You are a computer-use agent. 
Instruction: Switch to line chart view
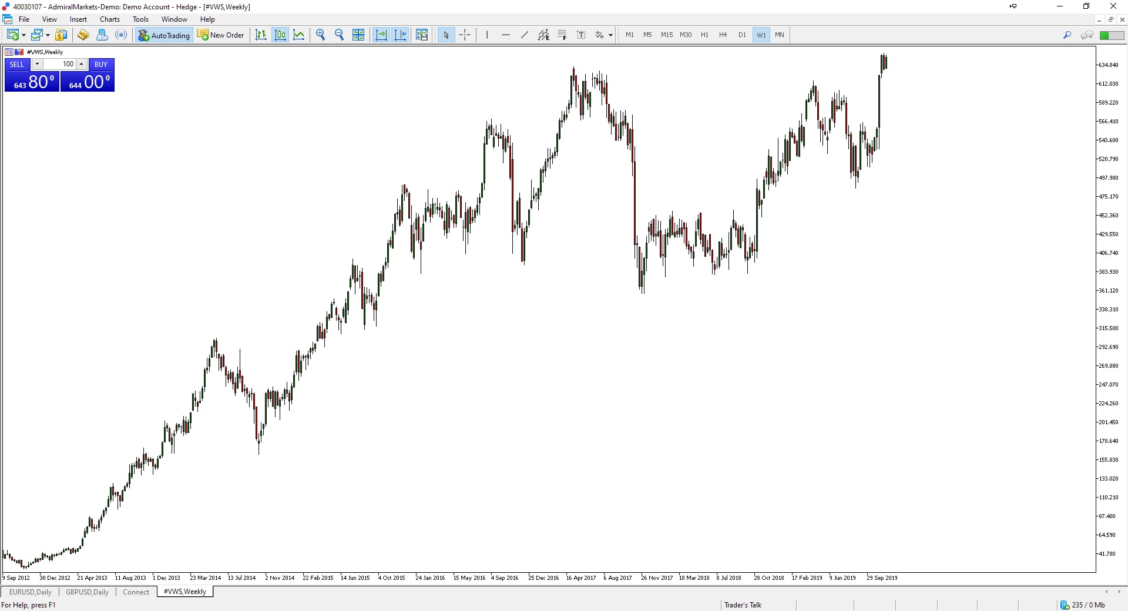coord(299,35)
